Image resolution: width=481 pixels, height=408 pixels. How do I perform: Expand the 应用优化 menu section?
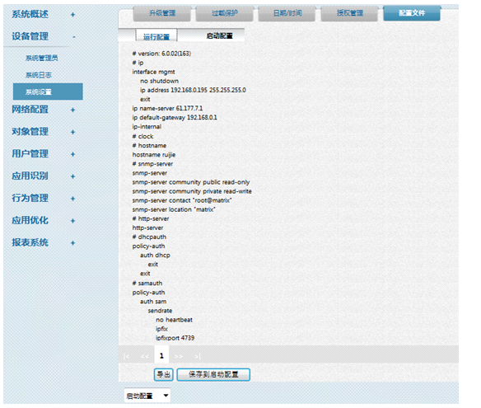click(72, 221)
